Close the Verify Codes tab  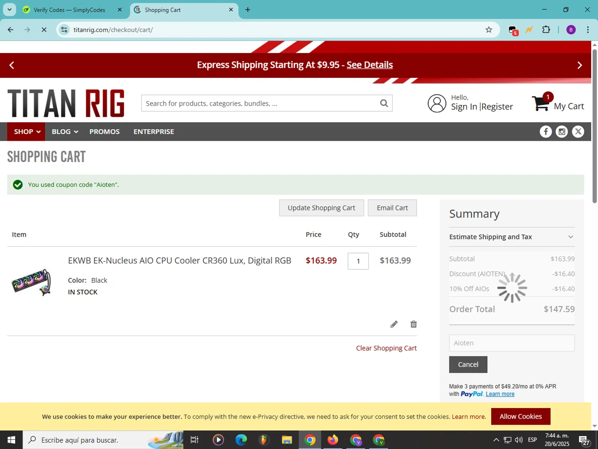click(x=120, y=10)
